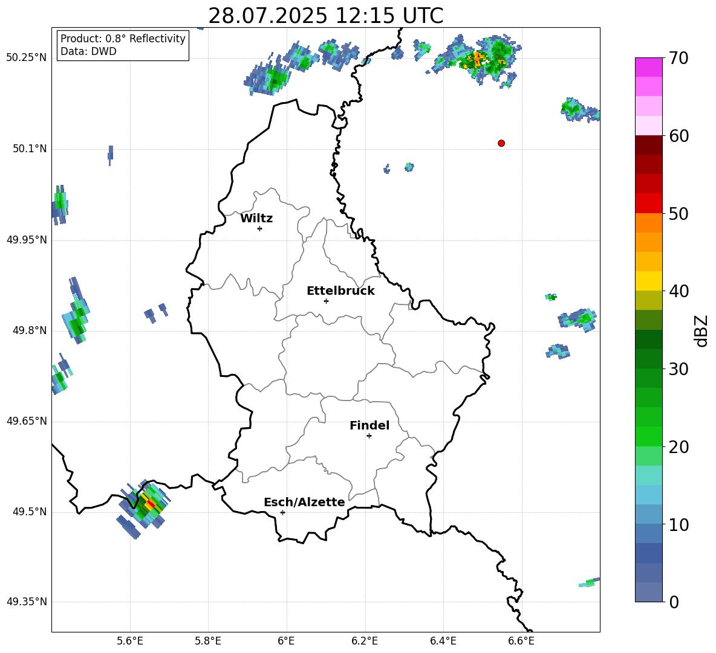This screenshot has width=716, height=653.
Task: Click the yellow 40 dBZ colorbar segment
Action: tap(649, 281)
